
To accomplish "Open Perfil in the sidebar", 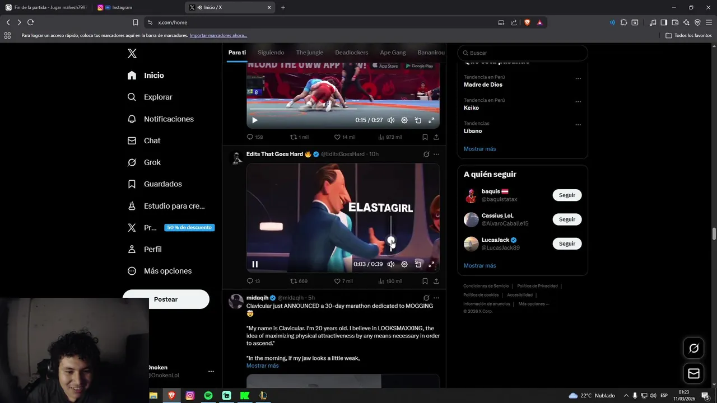I will point(145,249).
